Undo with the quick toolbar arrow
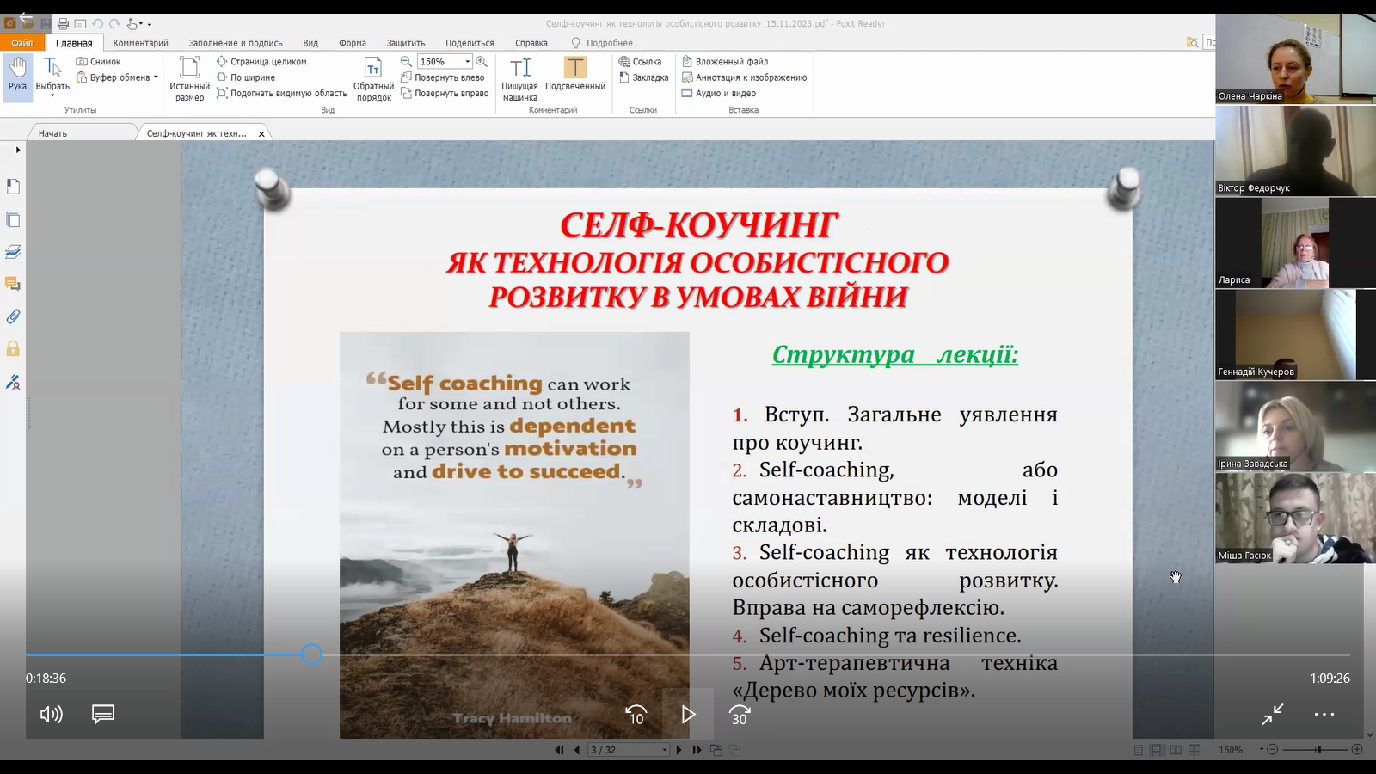This screenshot has width=1376, height=774. pyautogui.click(x=97, y=24)
